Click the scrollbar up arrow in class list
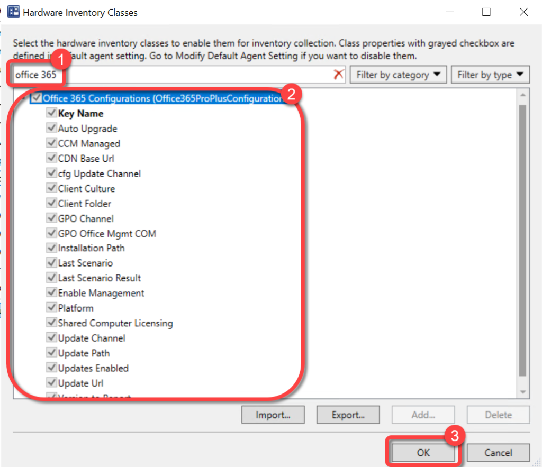 tap(522, 95)
